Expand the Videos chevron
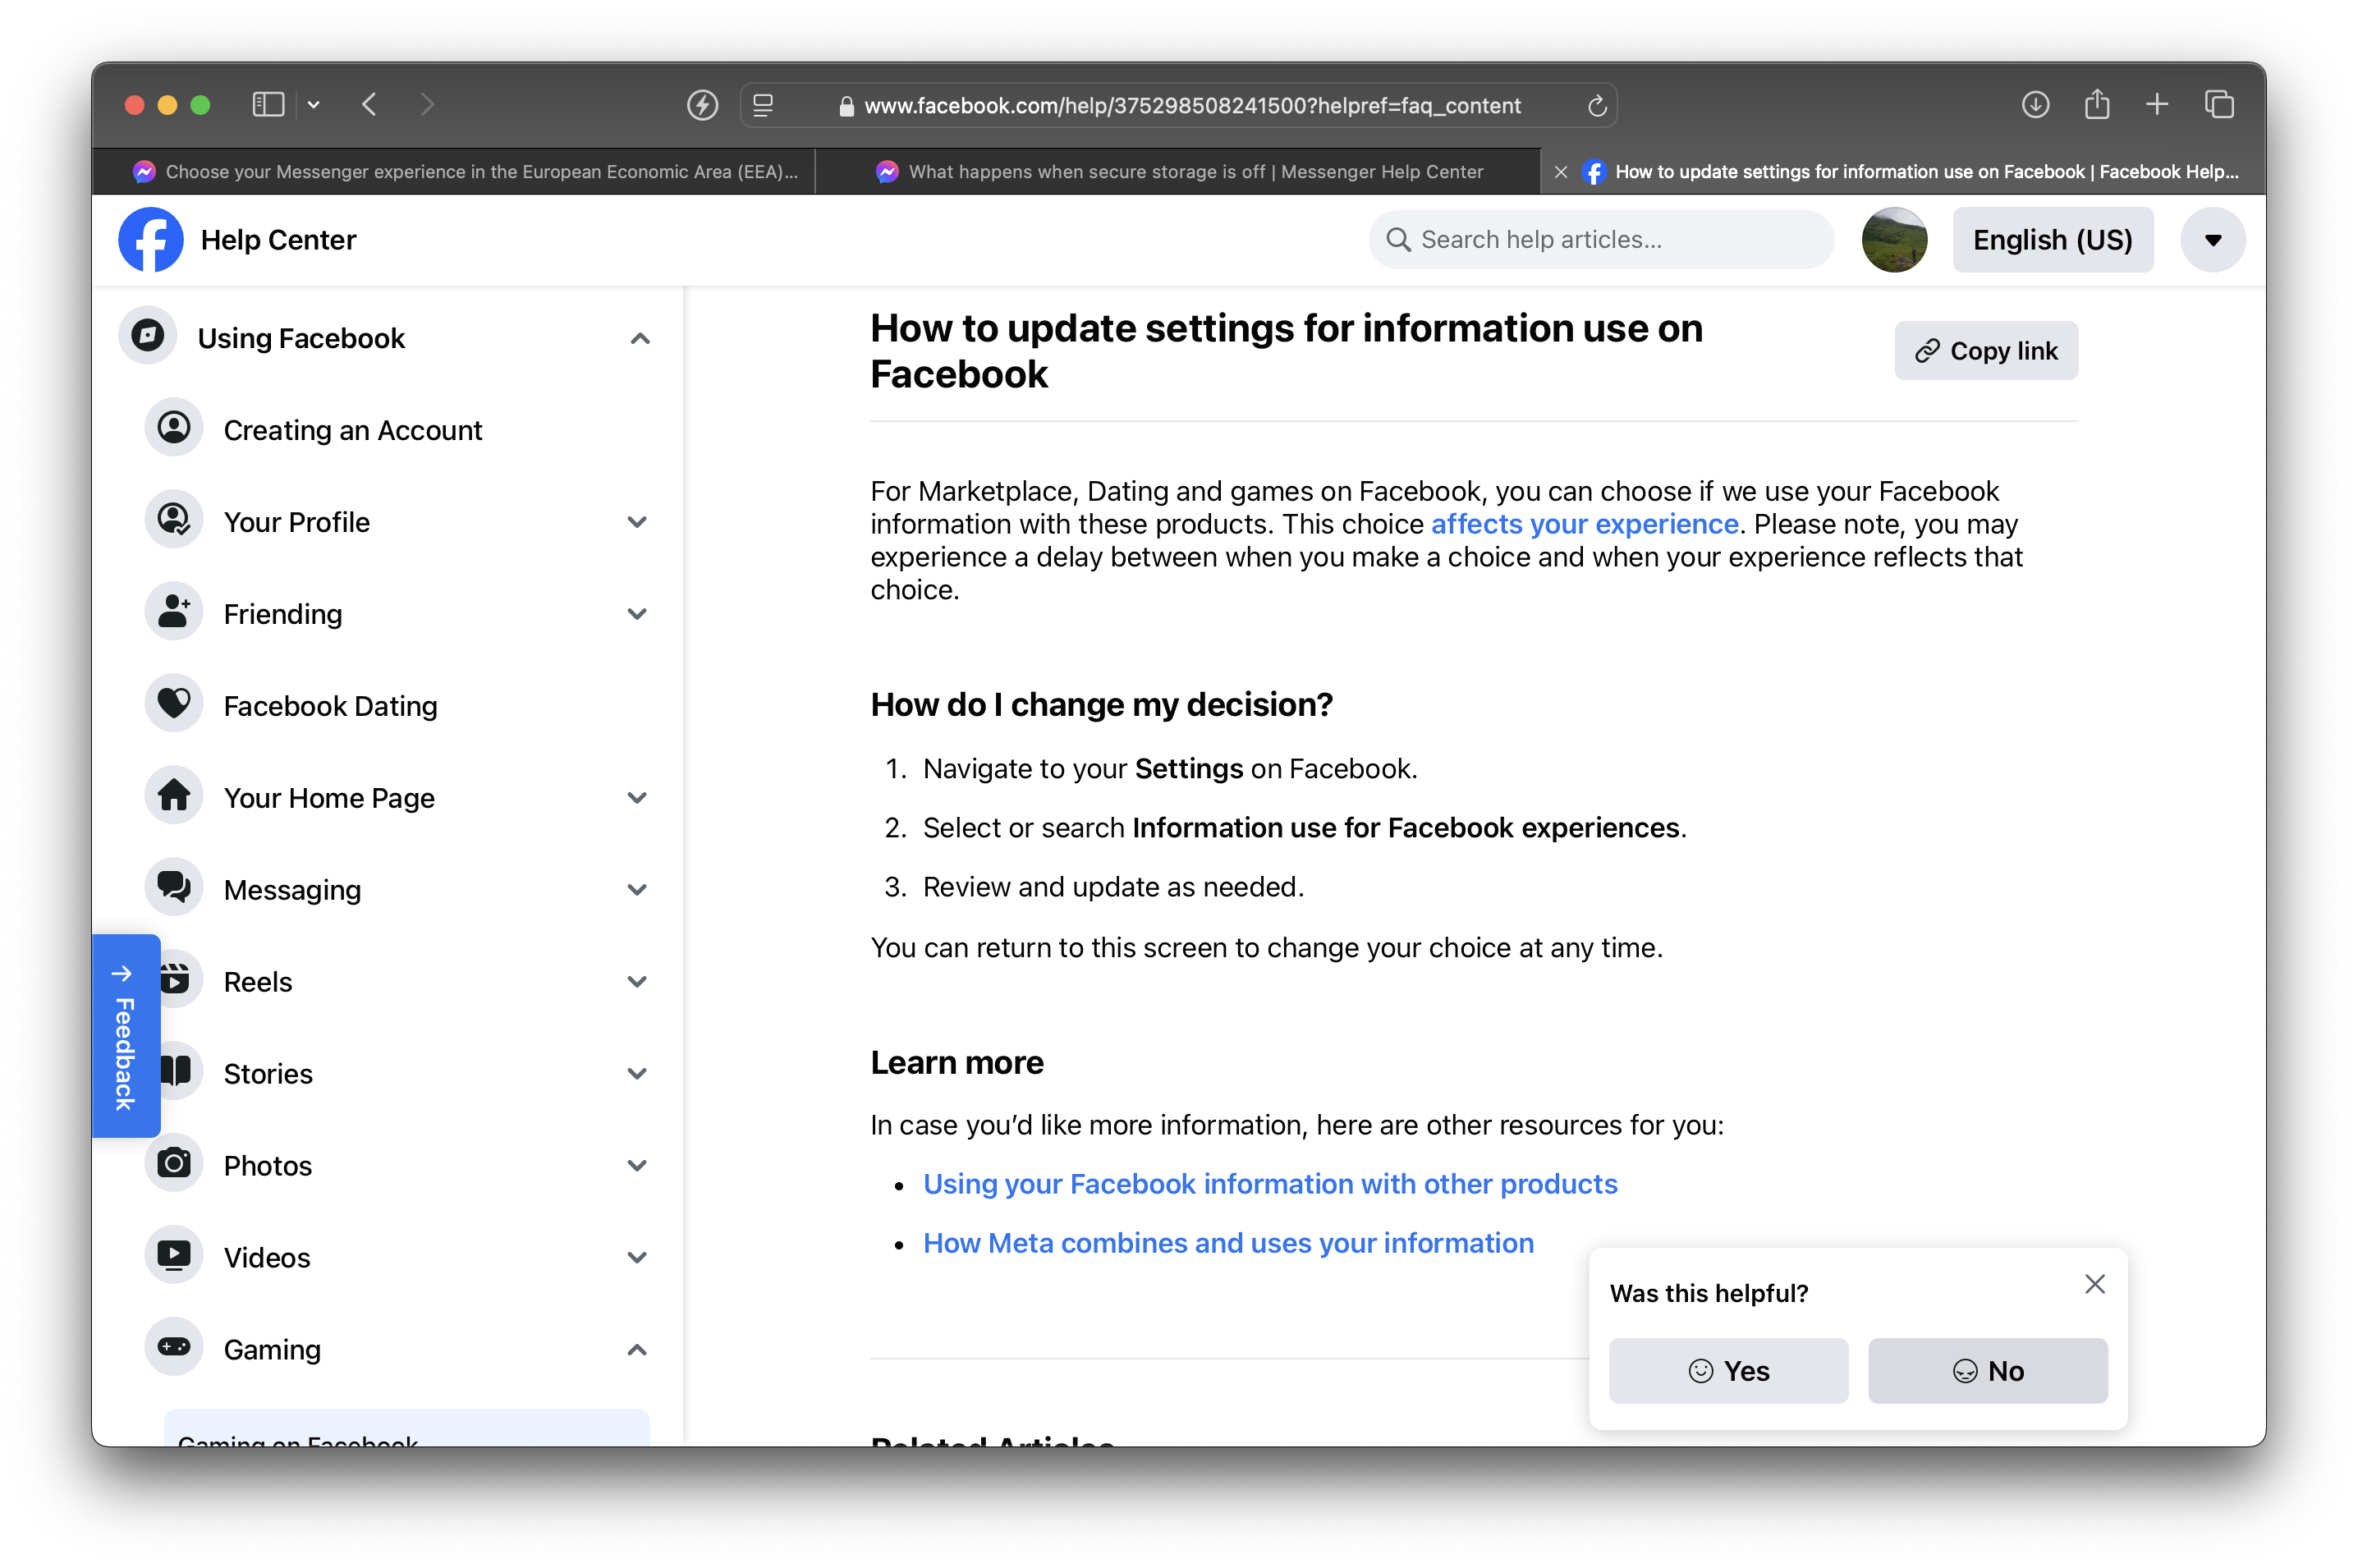 [637, 1258]
